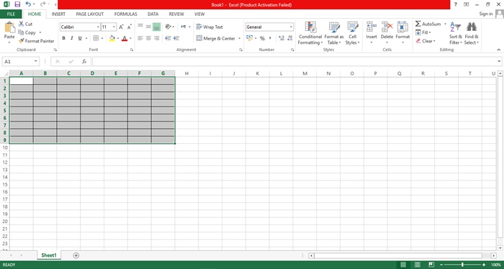Click Insert cells icon
Viewport: 504px width, 269px height.
pos(372,27)
